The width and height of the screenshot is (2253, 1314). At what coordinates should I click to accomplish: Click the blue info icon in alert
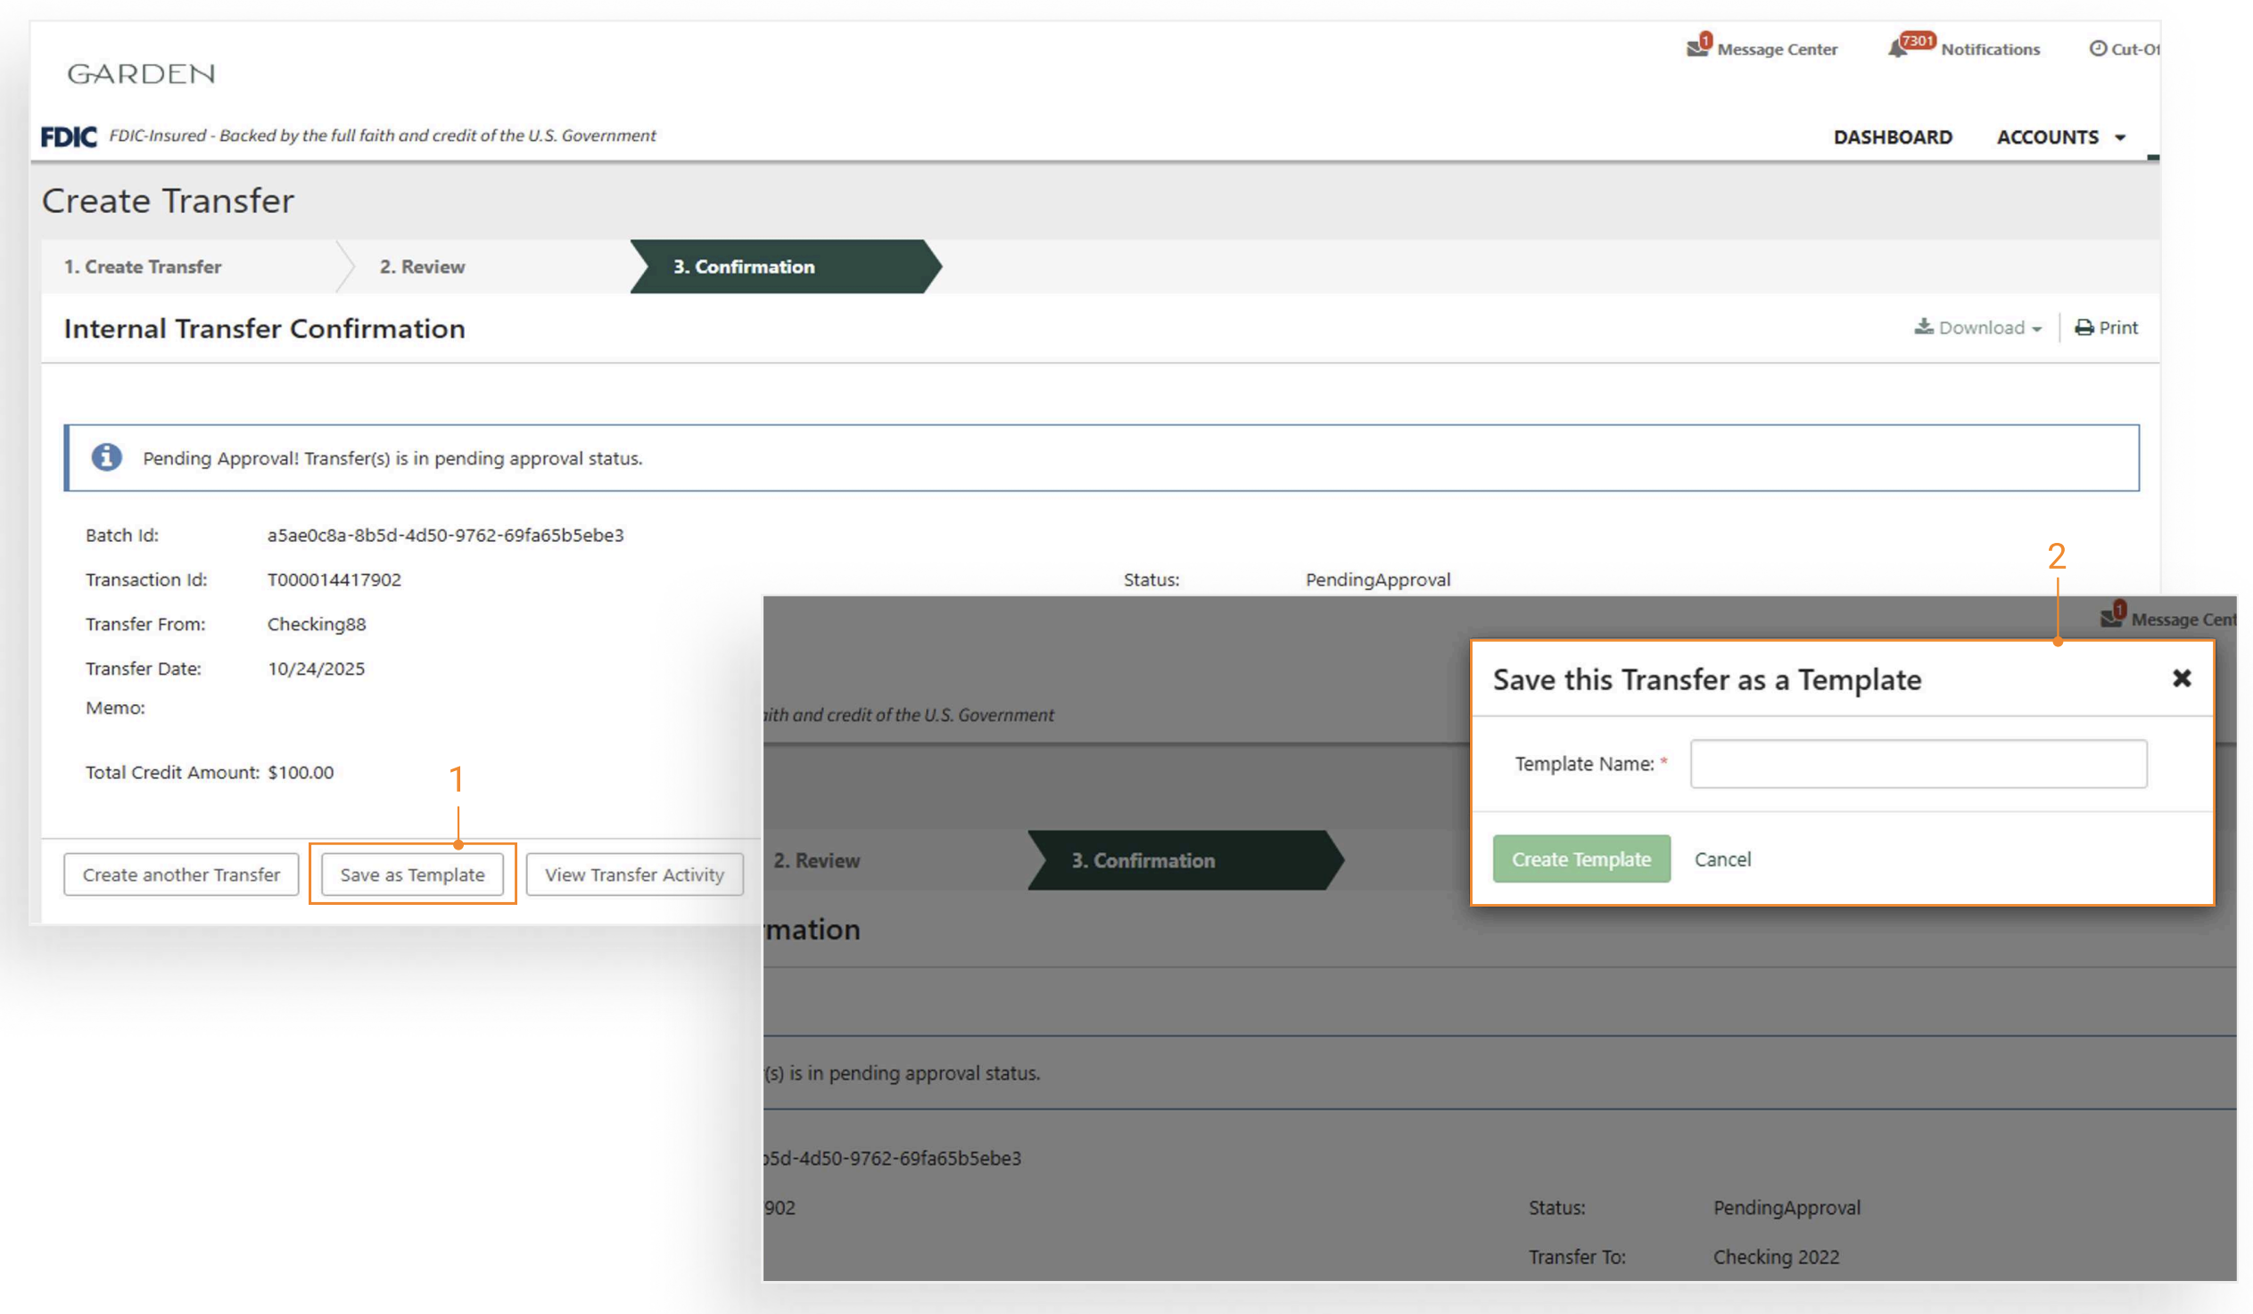click(x=106, y=457)
